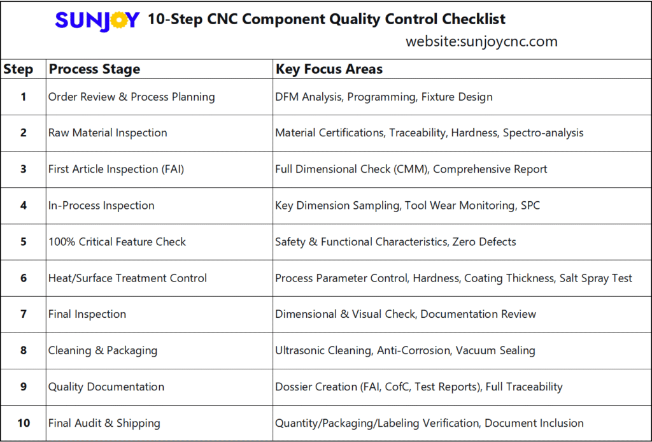Viewport: 652px width, 442px height.
Task: Select the In-Process Inspection cell
Action: pos(101,206)
